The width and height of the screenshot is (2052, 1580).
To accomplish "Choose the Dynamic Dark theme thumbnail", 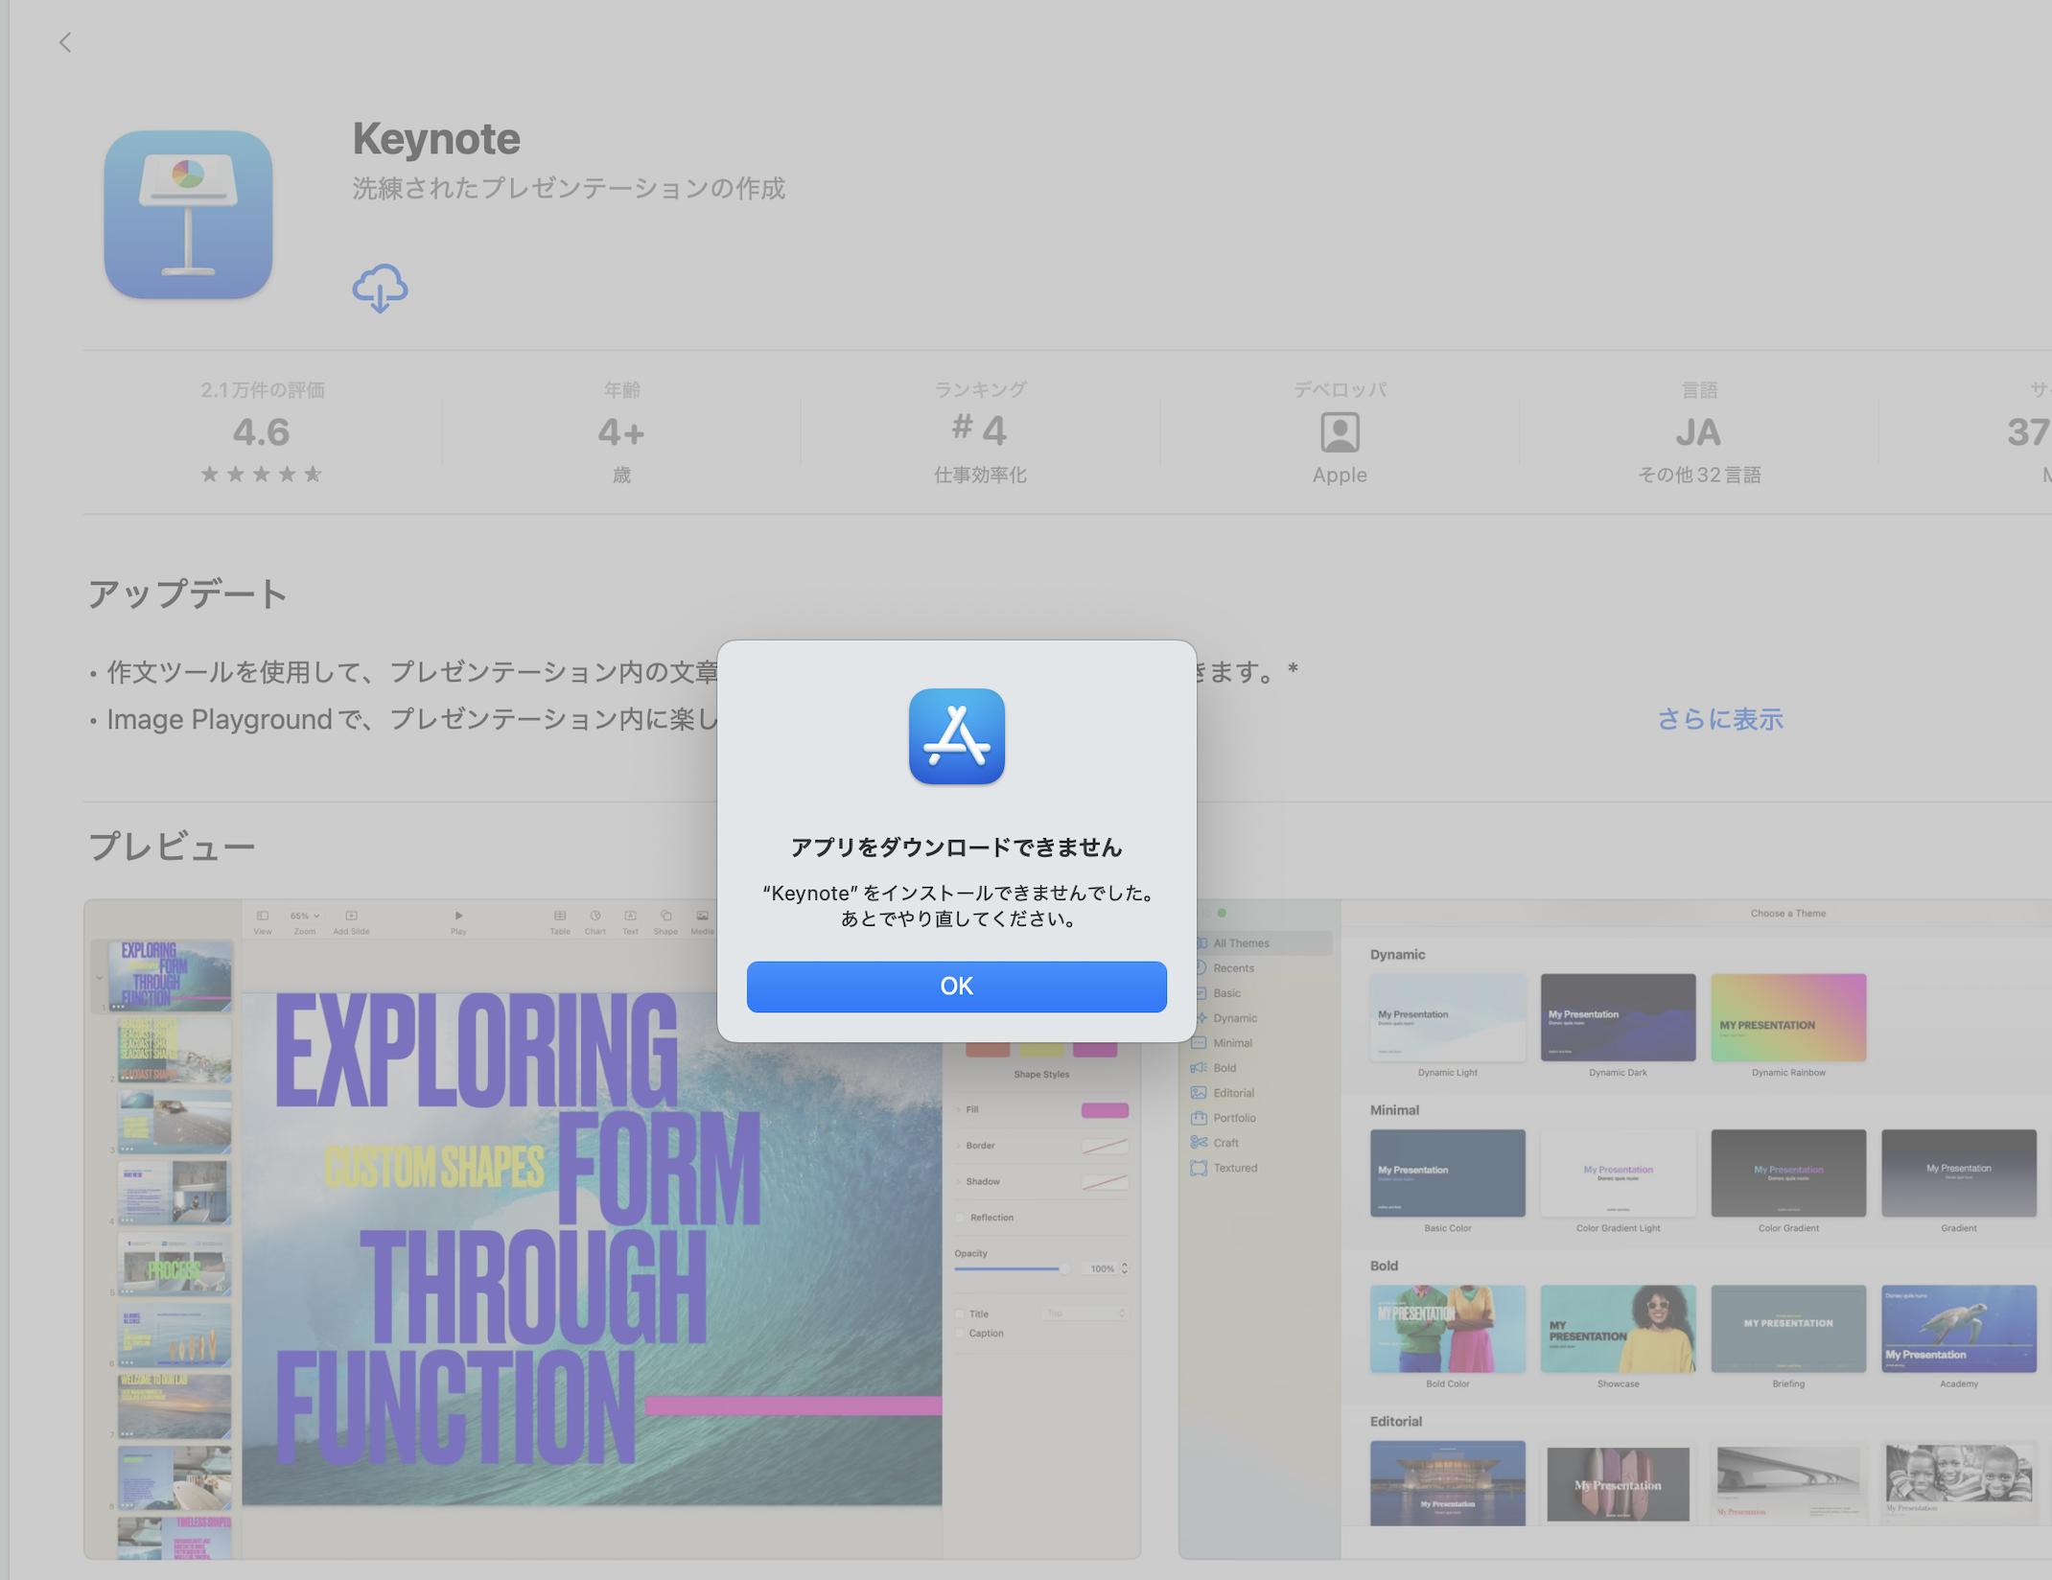I will [x=1618, y=1017].
